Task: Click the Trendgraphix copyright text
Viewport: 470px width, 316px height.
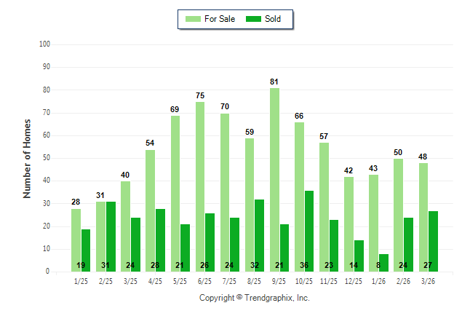Action: pos(255,298)
